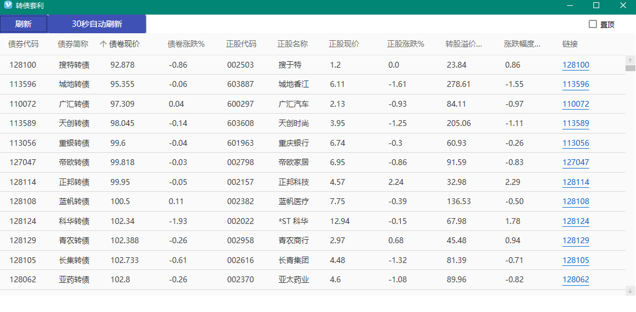The width and height of the screenshot is (636, 312).
Task: Enable the 置顶 checkbox
Action: pos(593,24)
